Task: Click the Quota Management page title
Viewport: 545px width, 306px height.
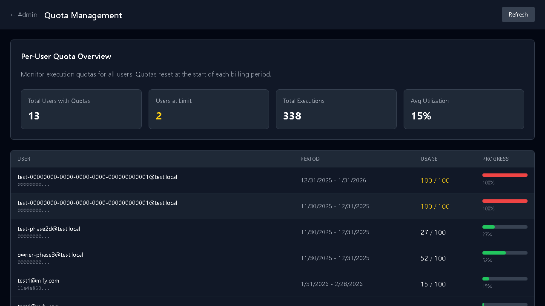Action: click(83, 15)
